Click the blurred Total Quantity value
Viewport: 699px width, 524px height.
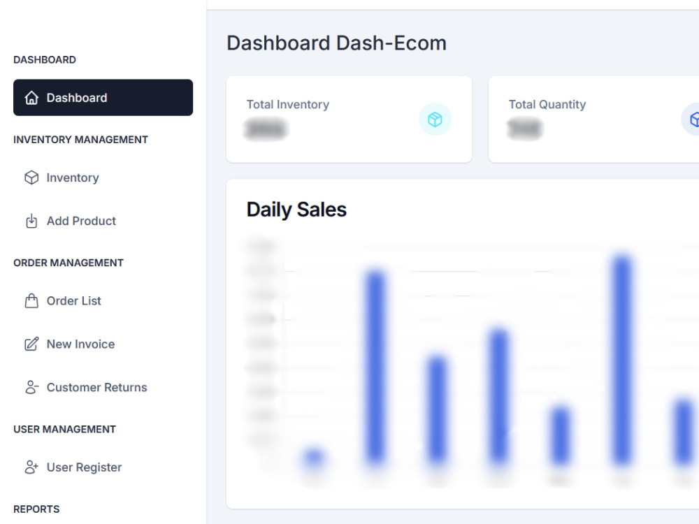point(525,129)
